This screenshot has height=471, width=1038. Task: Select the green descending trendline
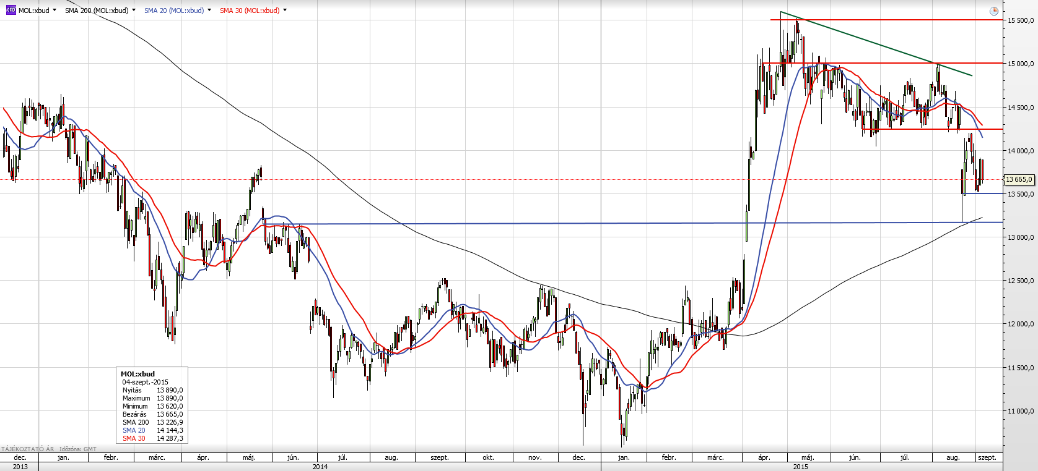point(876,43)
